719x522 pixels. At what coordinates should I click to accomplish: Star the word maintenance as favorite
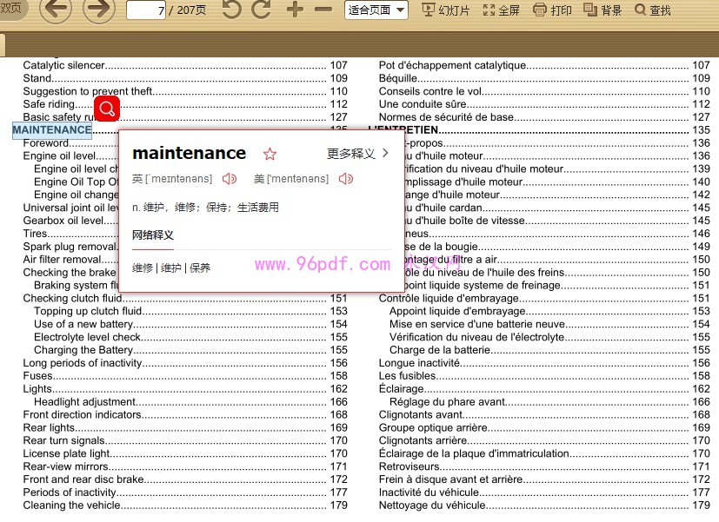coord(270,154)
